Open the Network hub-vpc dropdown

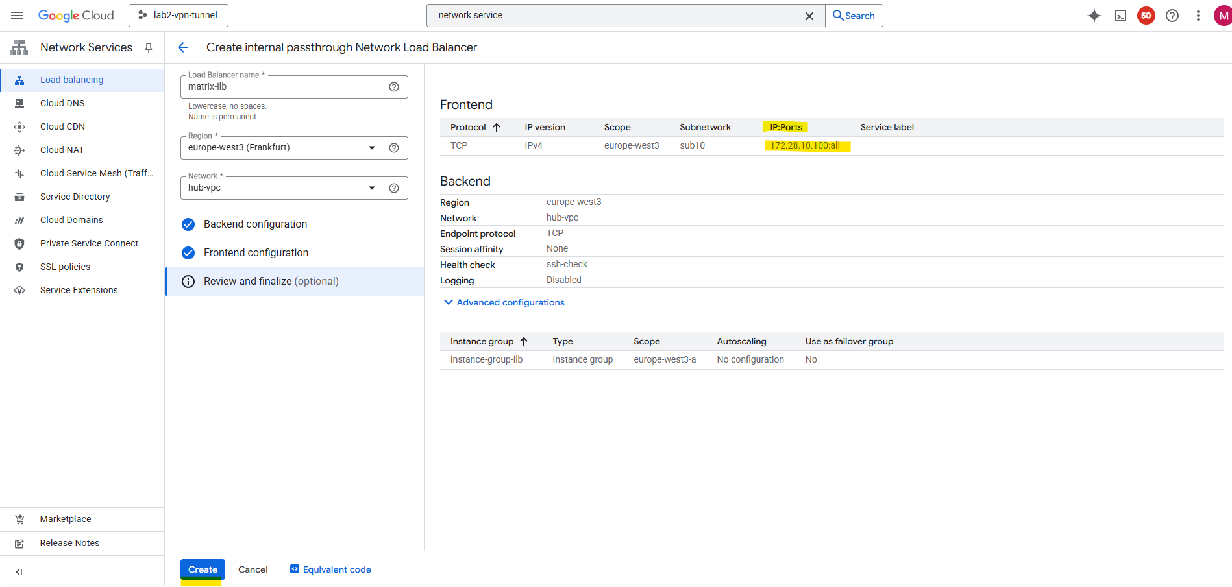point(371,188)
